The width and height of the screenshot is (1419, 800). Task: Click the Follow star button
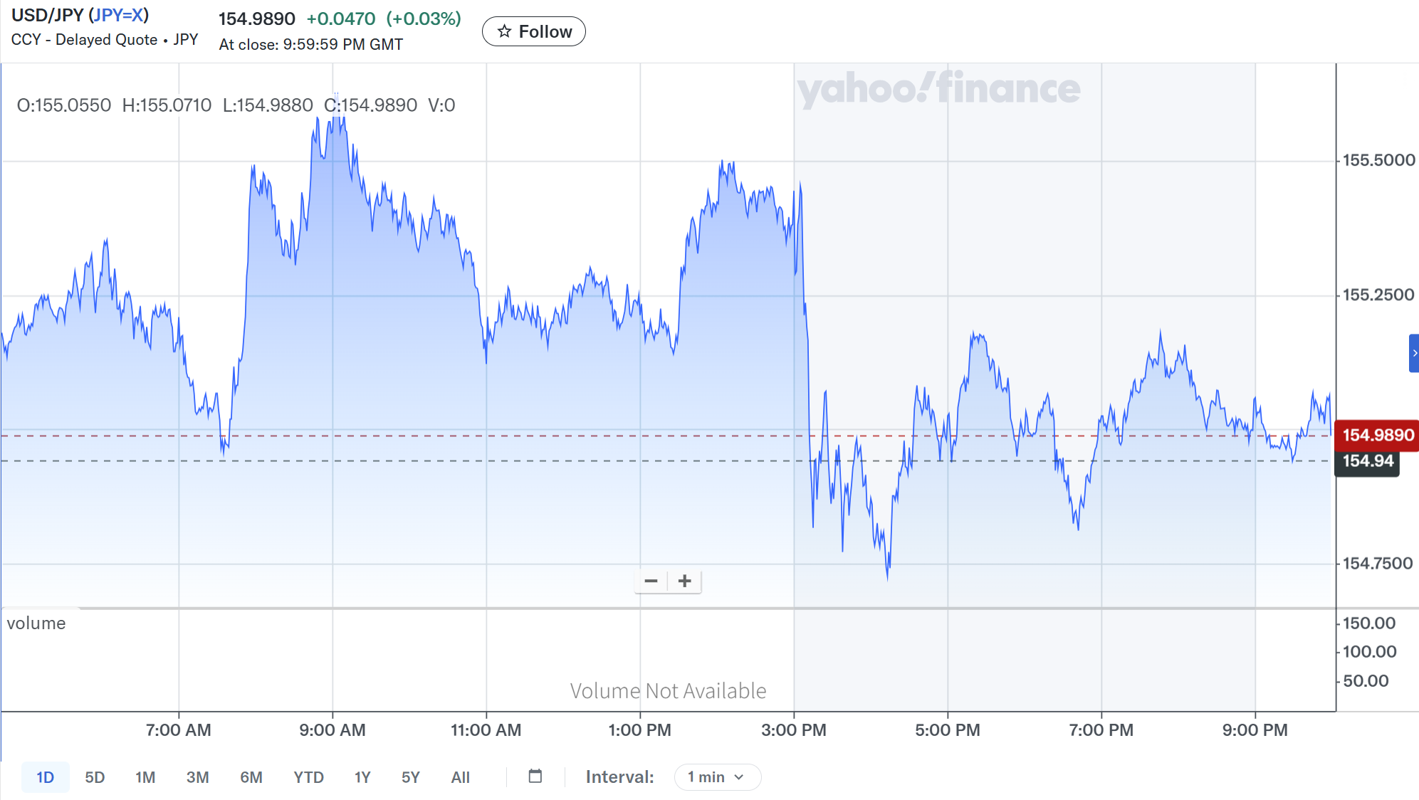(x=534, y=31)
